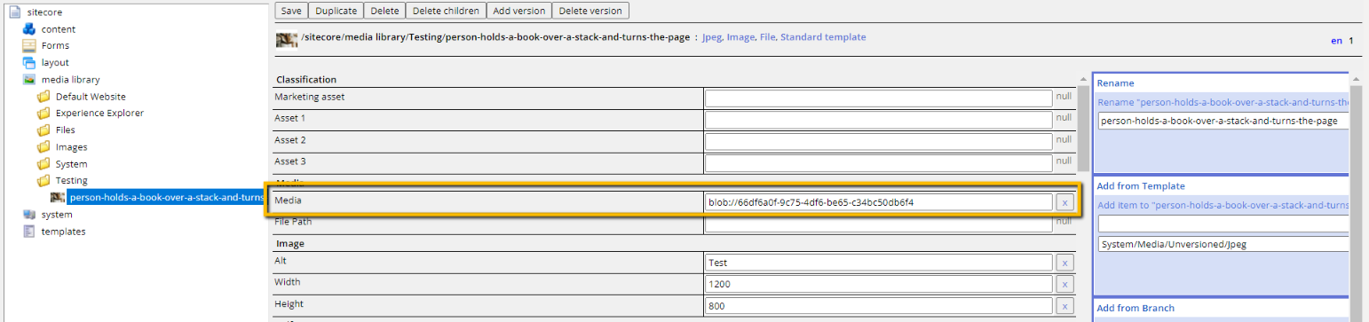Click the system node icon at tree bottom
Screen dimensions: 1369x322
[28, 215]
